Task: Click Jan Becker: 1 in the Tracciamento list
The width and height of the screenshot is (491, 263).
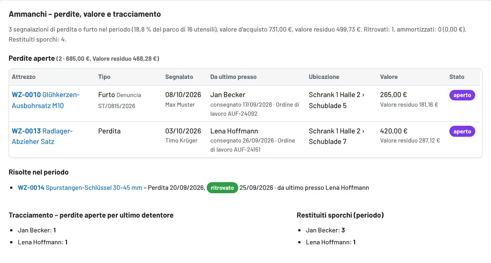Action: 37,230
